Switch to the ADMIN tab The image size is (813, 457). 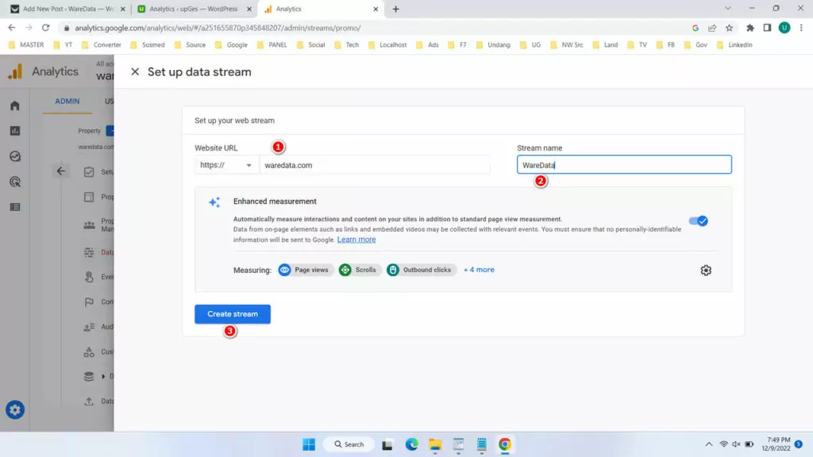[x=67, y=101]
